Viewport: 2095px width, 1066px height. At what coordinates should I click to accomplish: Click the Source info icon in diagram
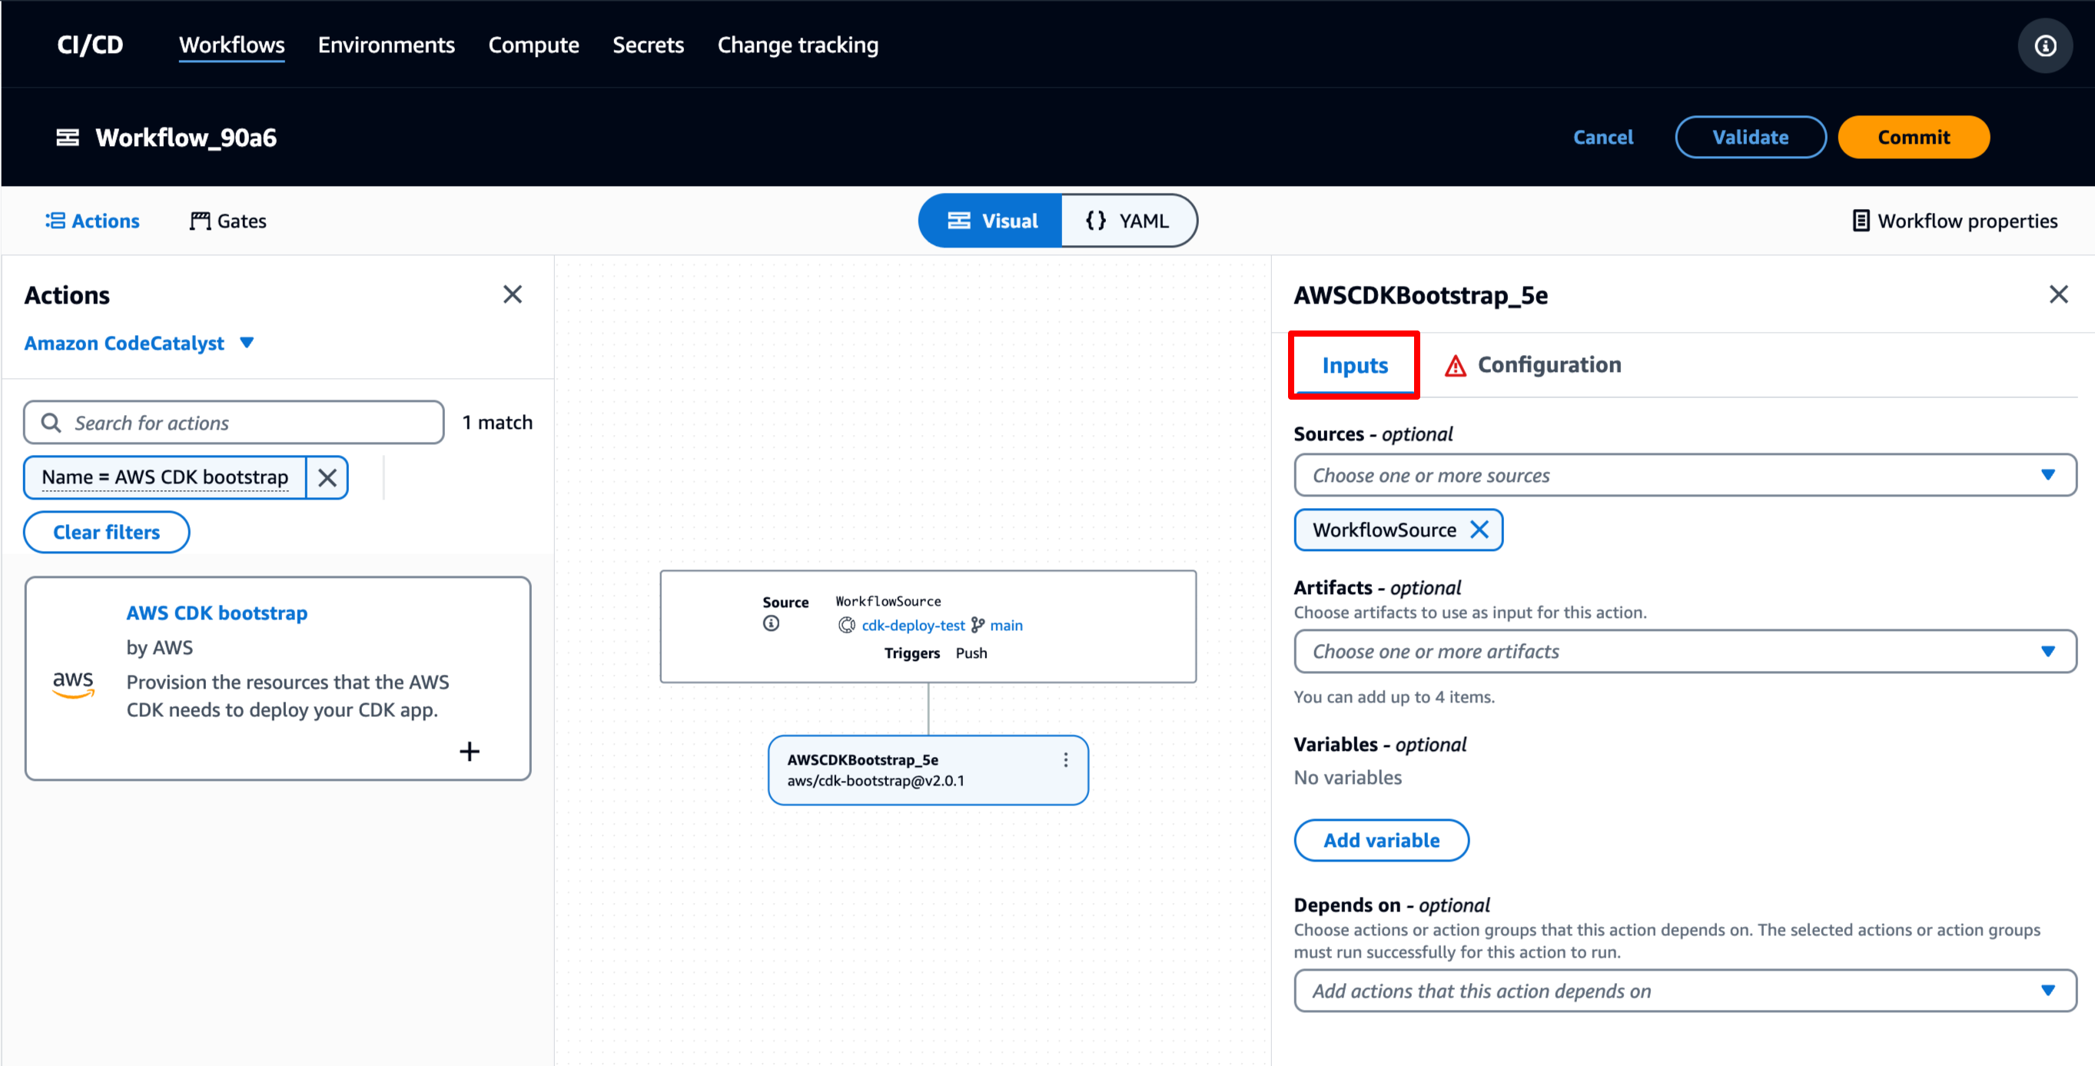[x=771, y=623]
